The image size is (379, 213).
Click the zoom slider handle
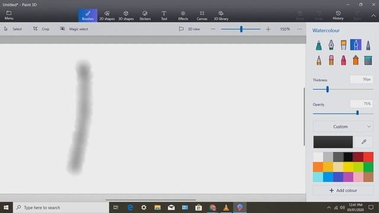[x=241, y=29]
